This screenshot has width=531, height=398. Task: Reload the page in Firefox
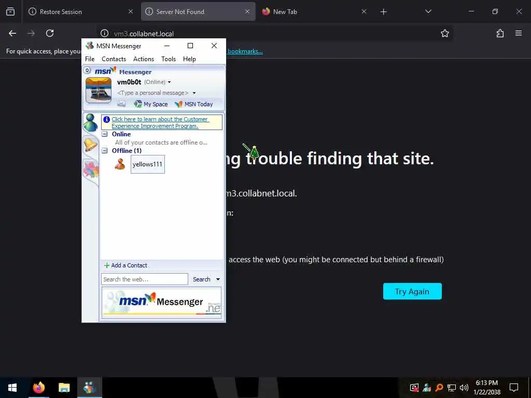50,33
